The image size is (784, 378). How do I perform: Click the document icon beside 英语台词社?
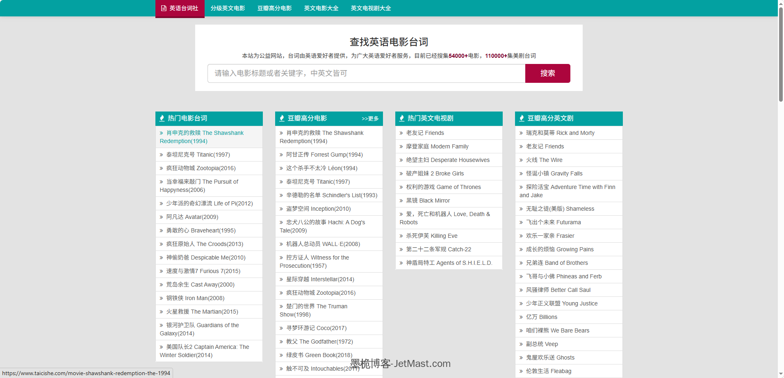[164, 8]
